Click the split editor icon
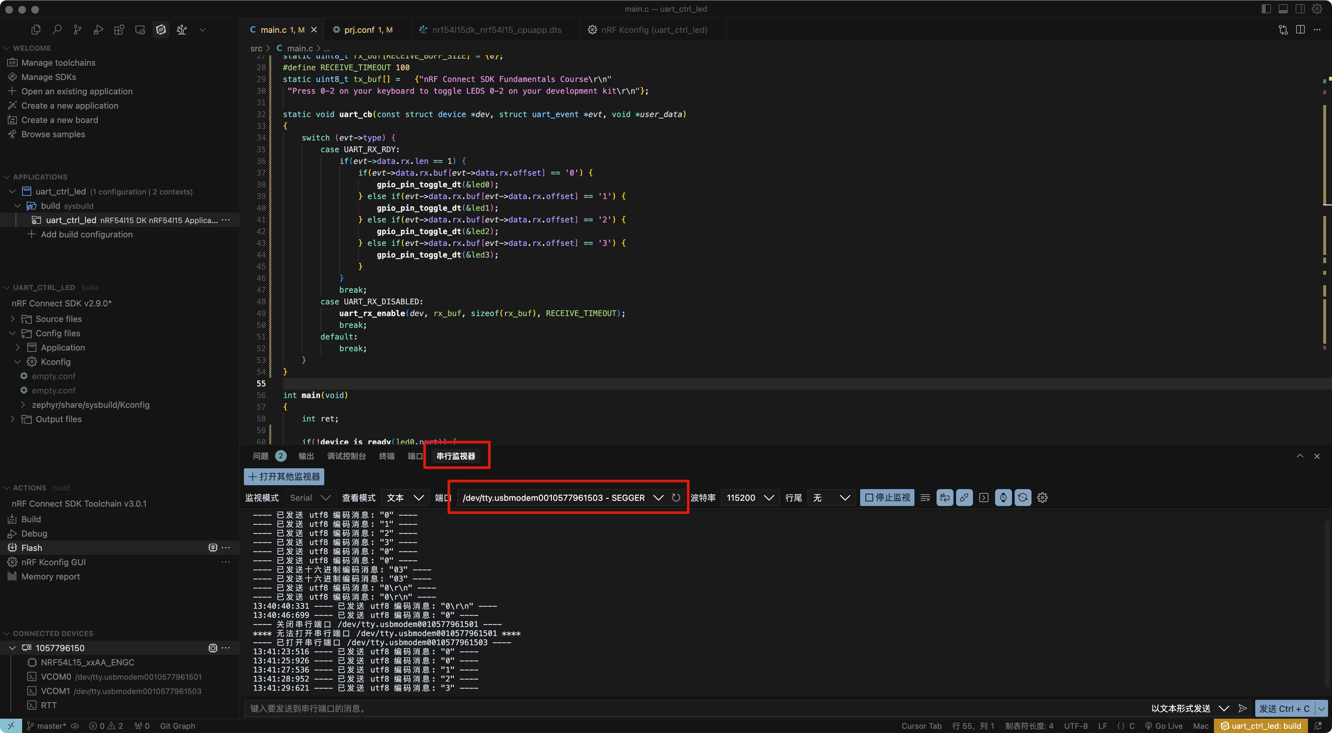The width and height of the screenshot is (1332, 733). tap(1300, 30)
